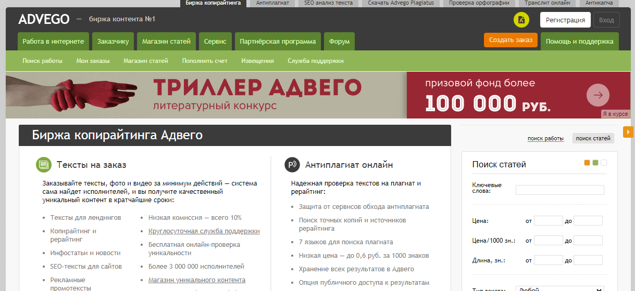Screen dimensions: 635x291
Task: Click the Вход button
Action: click(x=606, y=20)
